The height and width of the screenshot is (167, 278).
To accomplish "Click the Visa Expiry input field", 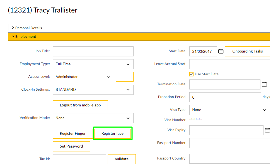I will click(226, 130).
